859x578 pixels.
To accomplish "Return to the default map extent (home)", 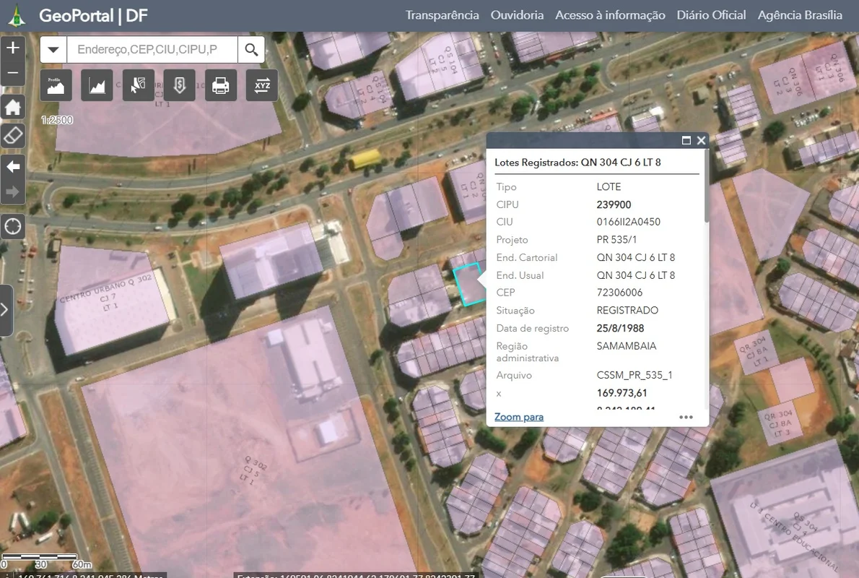I will tap(13, 108).
